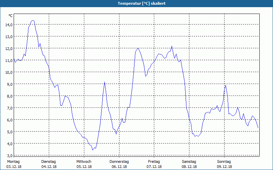Select the Dienstag day label

tap(48, 162)
